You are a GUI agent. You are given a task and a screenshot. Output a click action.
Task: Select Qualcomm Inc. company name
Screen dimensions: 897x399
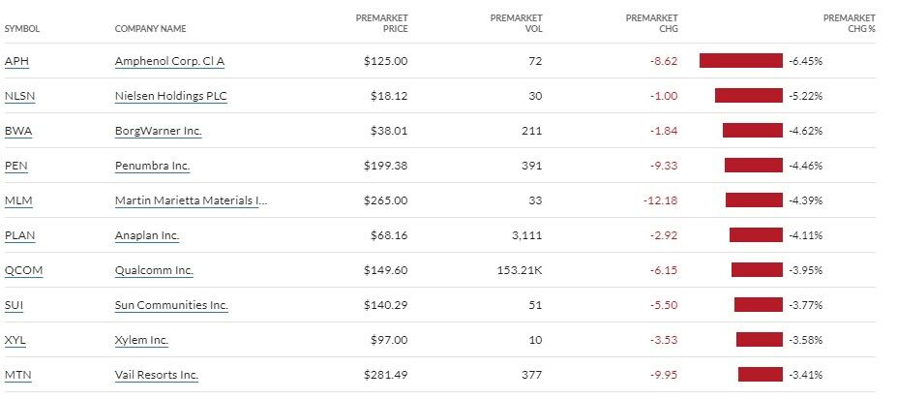coord(154,270)
